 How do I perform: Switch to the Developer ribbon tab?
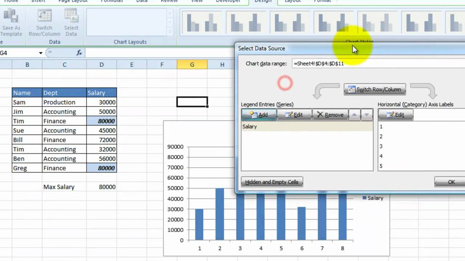coord(228,1)
